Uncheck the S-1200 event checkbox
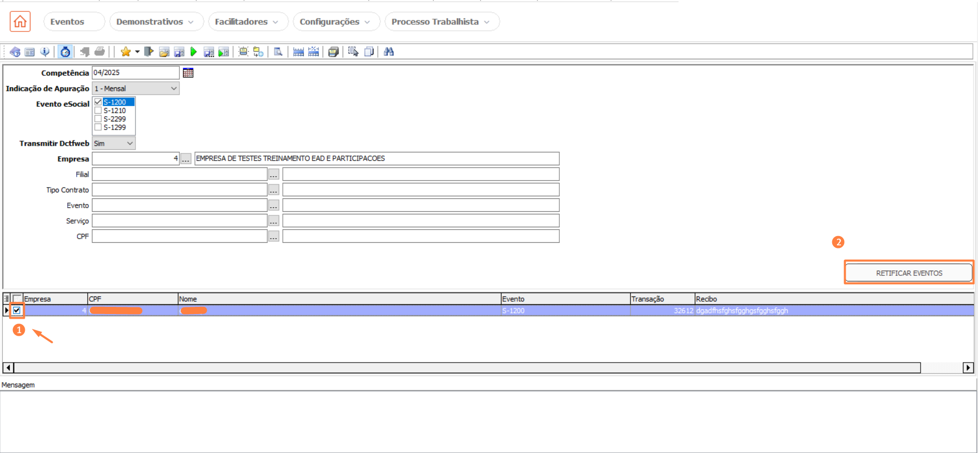Screen dimensions: 978x453 [x=98, y=102]
